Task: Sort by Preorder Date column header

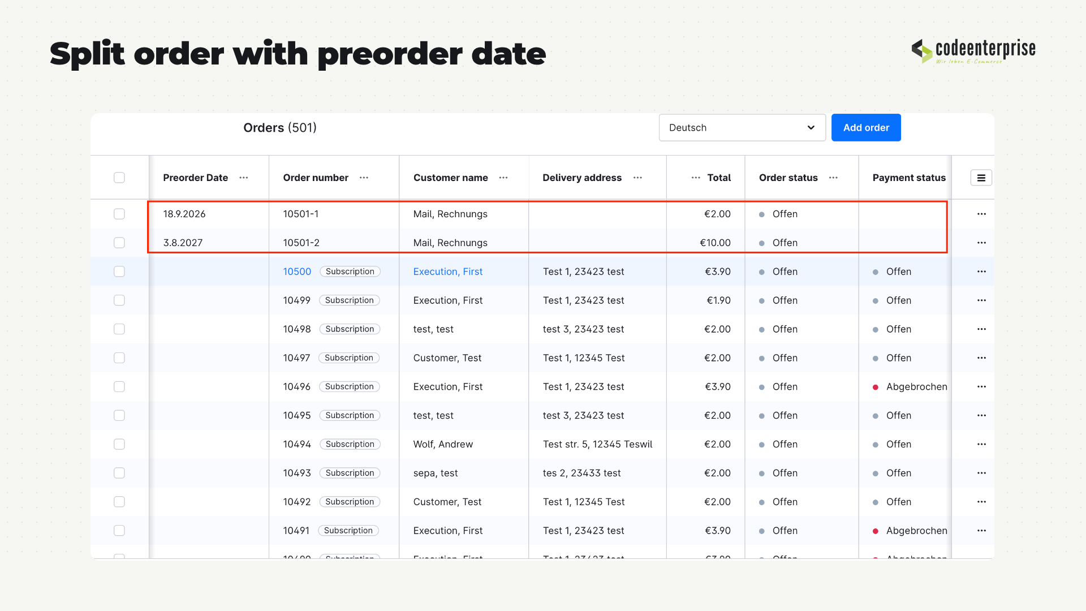Action: (x=196, y=178)
